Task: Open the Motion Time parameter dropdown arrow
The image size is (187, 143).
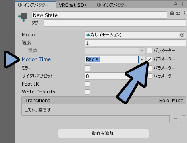Action: click(142, 59)
